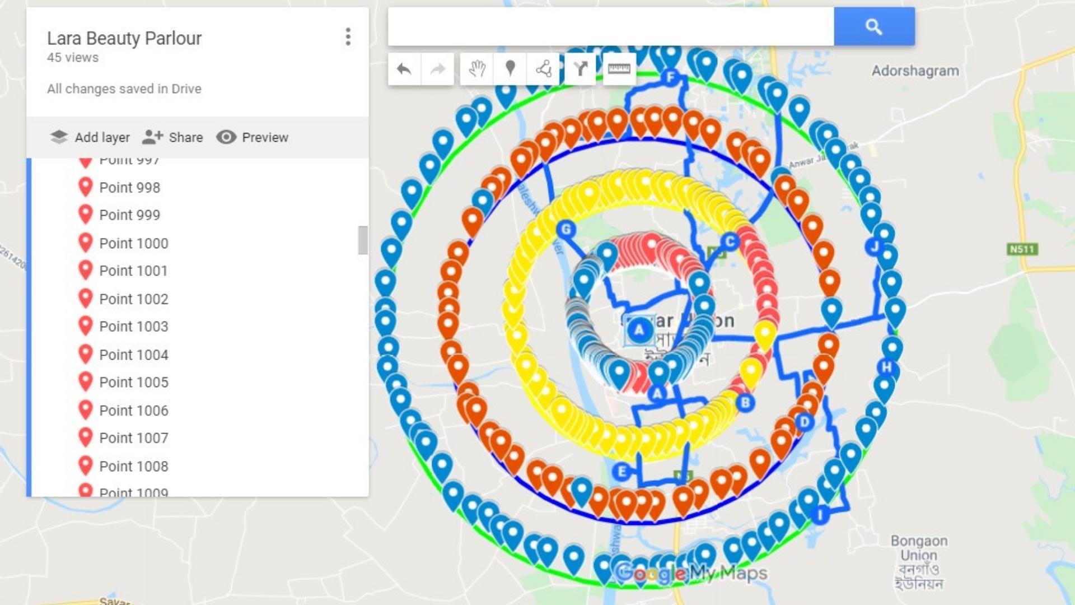Select Point 998 in the layer list
Image resolution: width=1075 pixels, height=605 pixels.
pos(129,188)
